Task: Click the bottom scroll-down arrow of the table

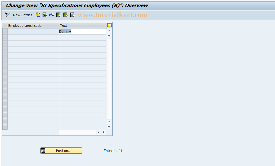Action: point(109,127)
